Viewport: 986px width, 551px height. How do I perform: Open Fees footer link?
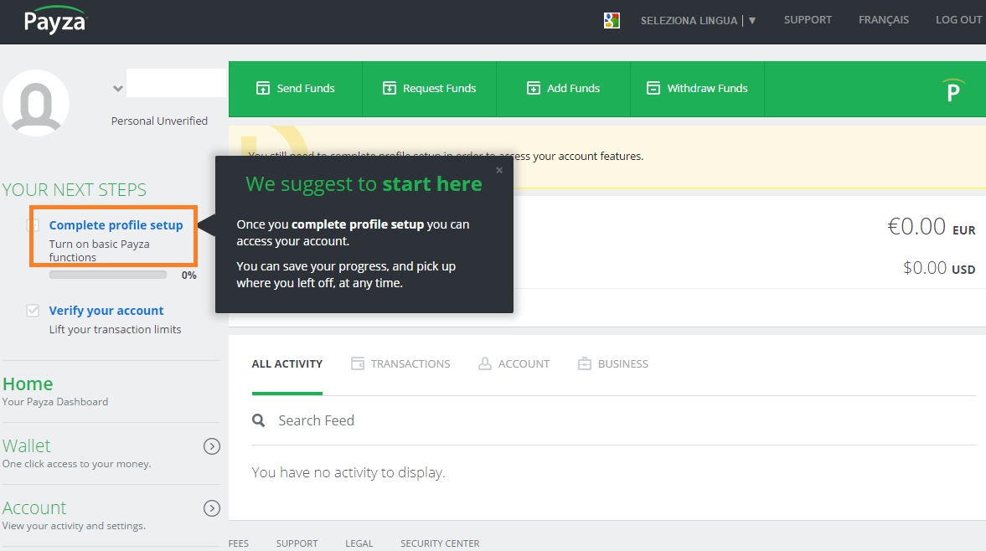point(238,543)
